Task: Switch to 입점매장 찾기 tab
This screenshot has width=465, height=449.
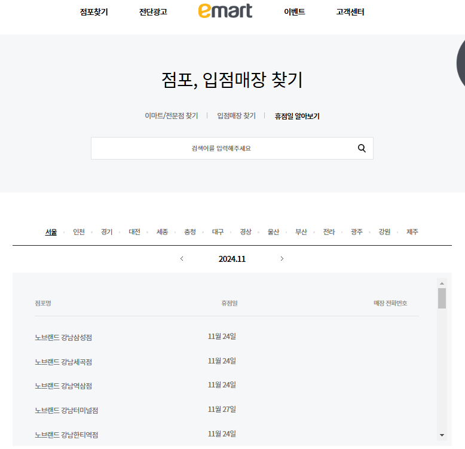Action: (236, 115)
